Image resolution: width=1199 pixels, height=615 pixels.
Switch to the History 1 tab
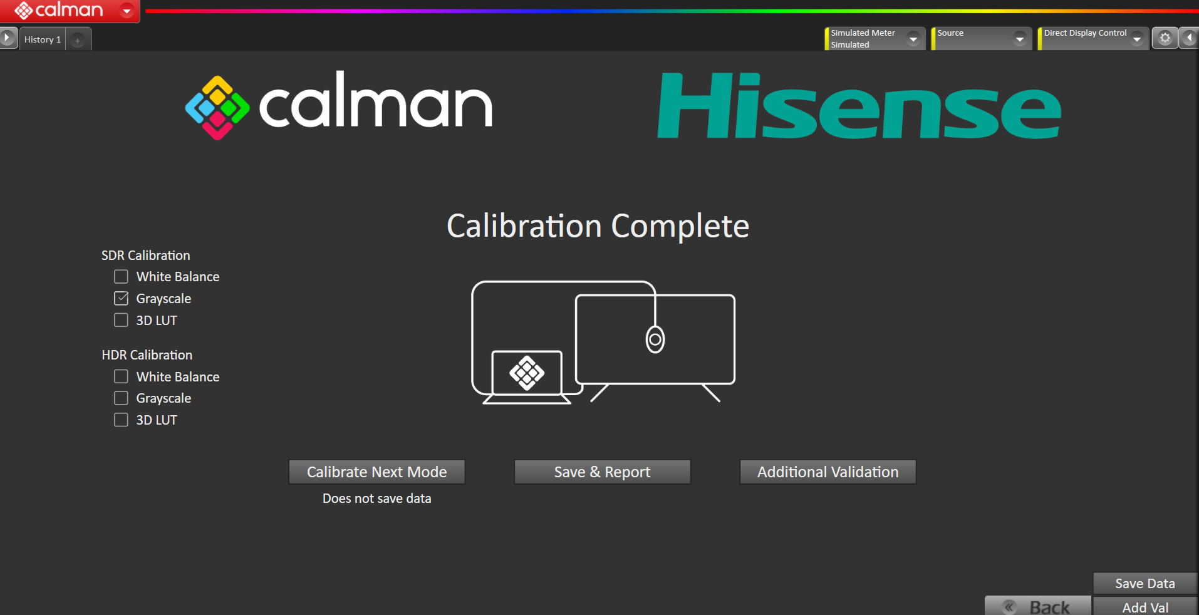coord(43,39)
